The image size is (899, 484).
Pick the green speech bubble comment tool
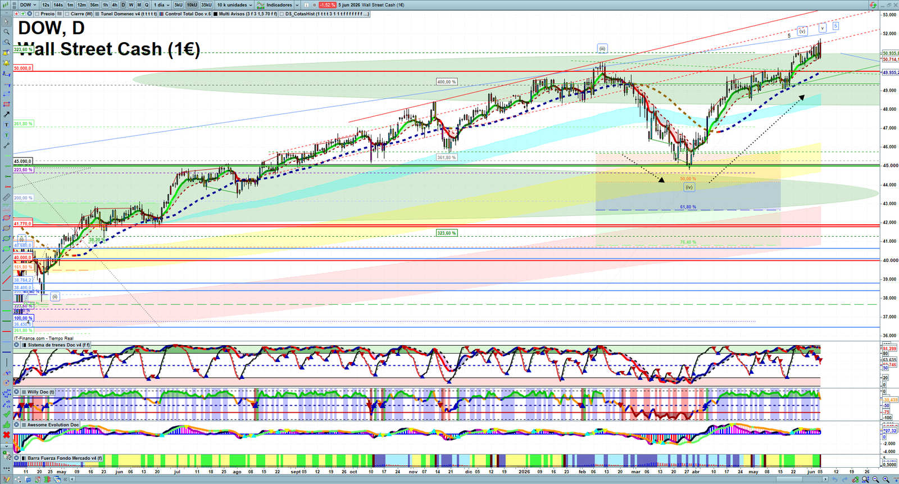click(6, 135)
